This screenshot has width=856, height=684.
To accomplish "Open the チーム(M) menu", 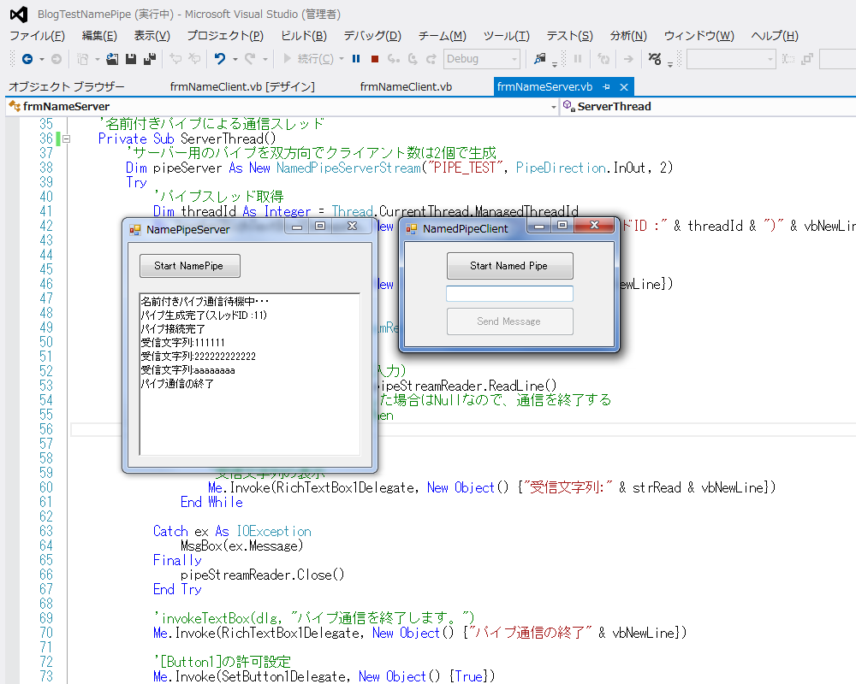I will point(443,36).
